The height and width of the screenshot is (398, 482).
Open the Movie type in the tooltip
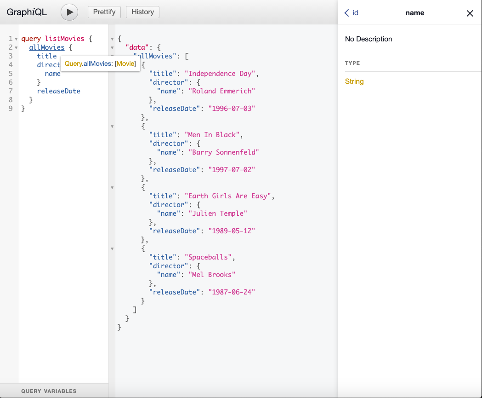[x=125, y=64]
